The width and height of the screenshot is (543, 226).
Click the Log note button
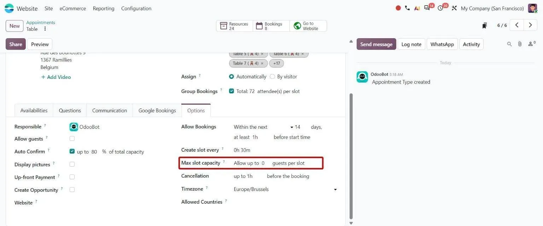pyautogui.click(x=411, y=44)
